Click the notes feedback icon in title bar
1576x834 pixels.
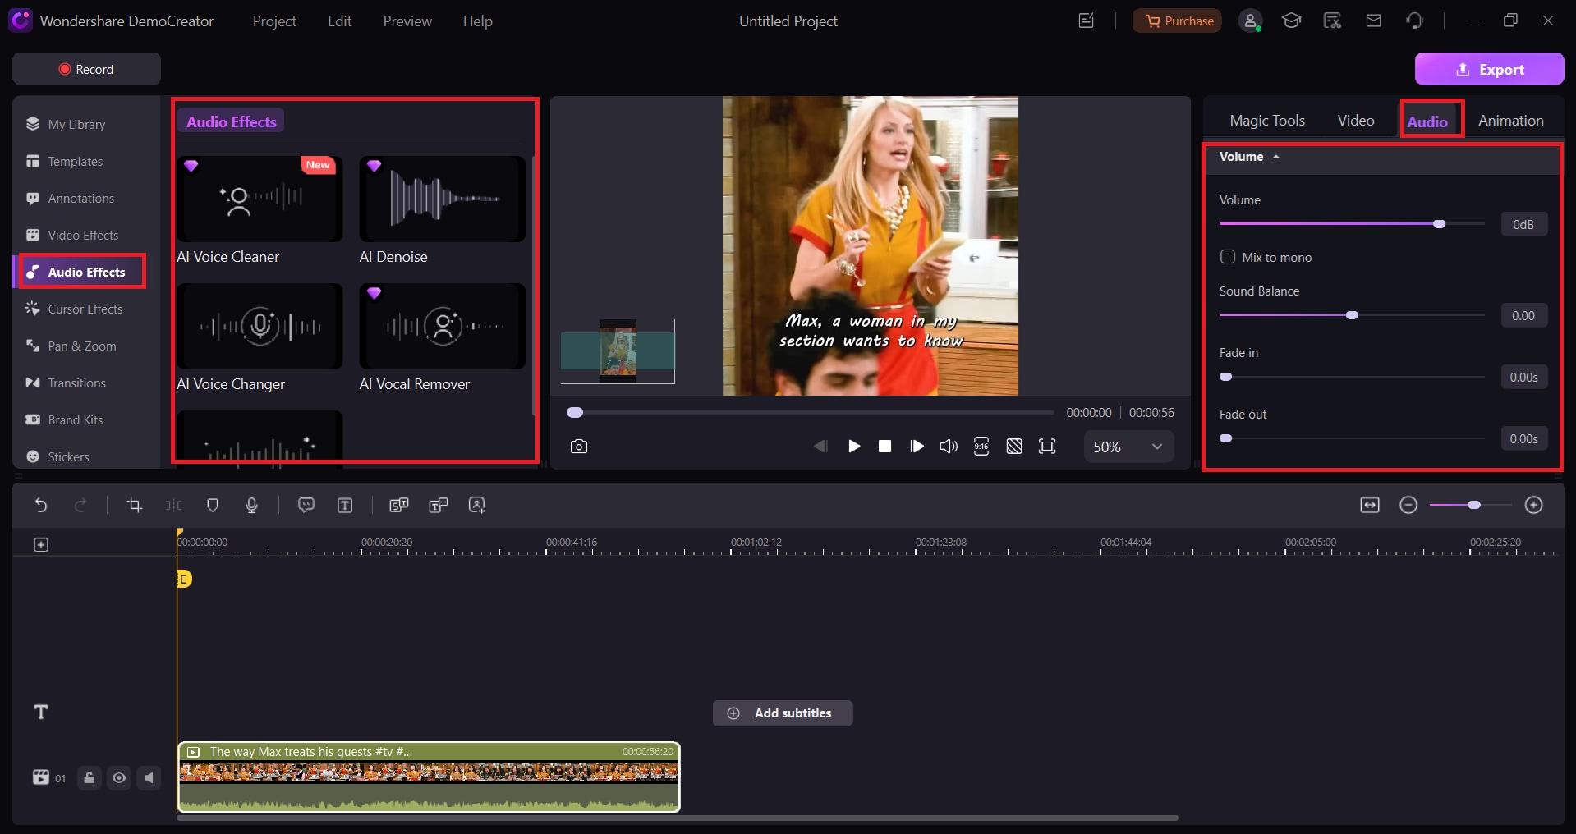coord(1087,21)
